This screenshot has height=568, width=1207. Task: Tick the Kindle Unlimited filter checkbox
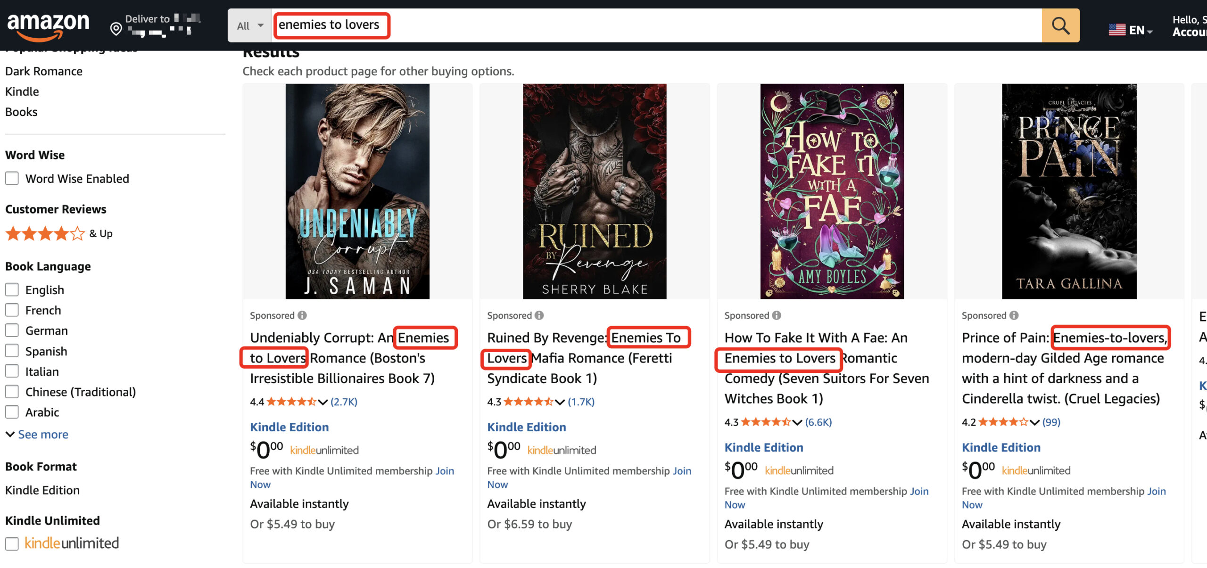tap(12, 543)
